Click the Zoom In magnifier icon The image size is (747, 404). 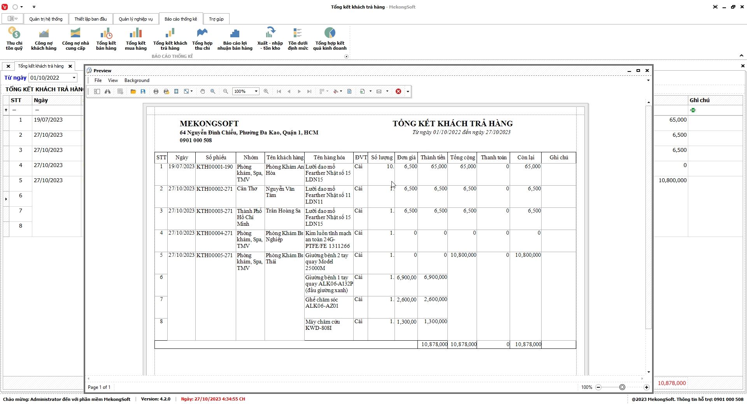(266, 91)
